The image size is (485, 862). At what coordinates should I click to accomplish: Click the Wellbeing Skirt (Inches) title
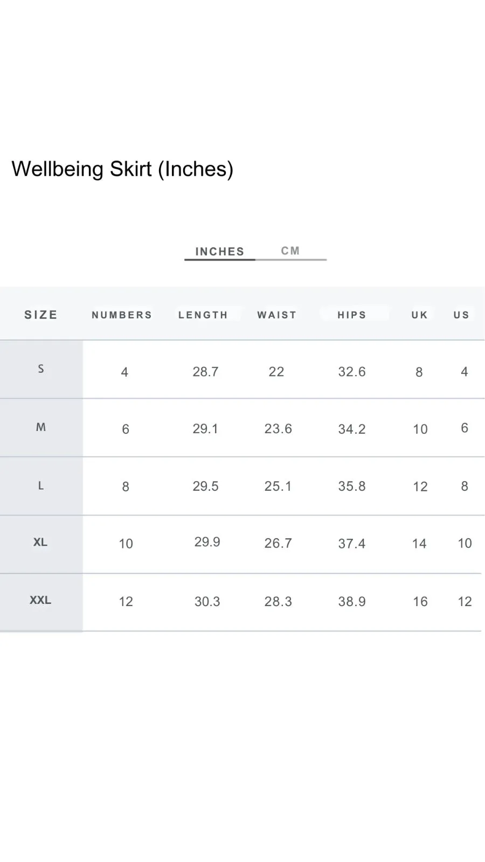[x=122, y=169]
